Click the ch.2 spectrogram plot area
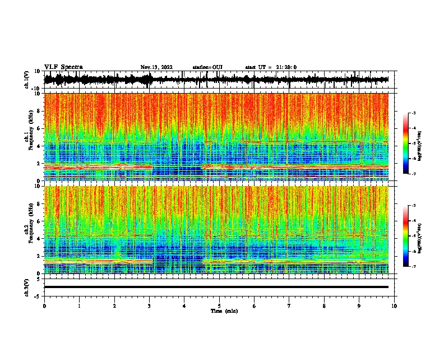Viewport: 444px width, 343px height. click(x=216, y=230)
